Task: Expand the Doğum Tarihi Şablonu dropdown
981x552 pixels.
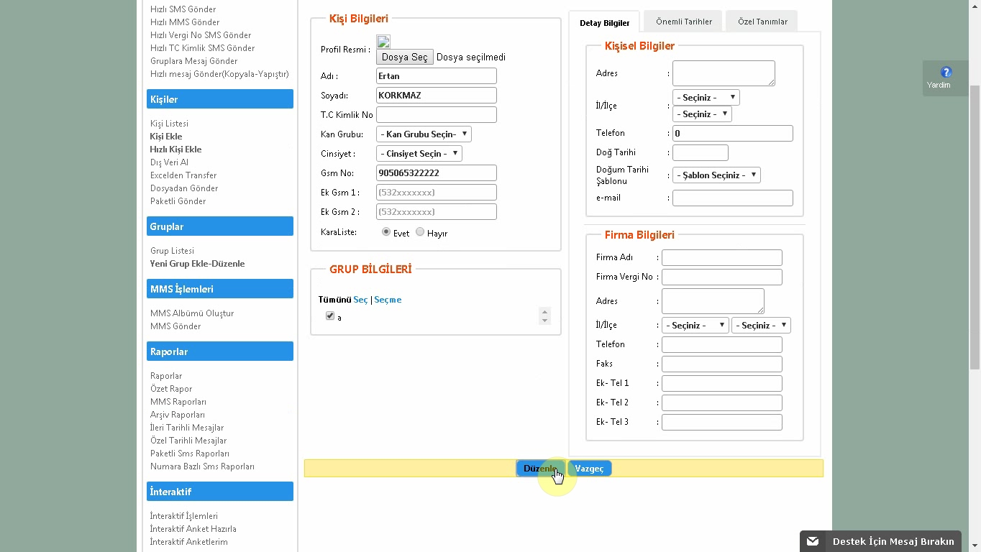Action: [x=716, y=175]
